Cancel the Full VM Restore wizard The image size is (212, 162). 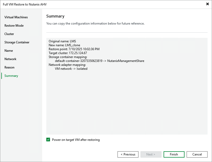click(197, 154)
